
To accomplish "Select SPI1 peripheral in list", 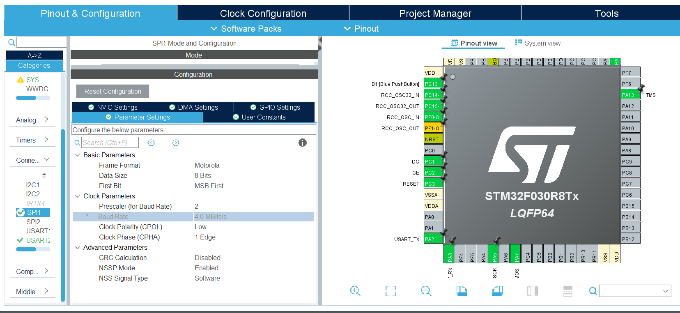I will tap(33, 212).
